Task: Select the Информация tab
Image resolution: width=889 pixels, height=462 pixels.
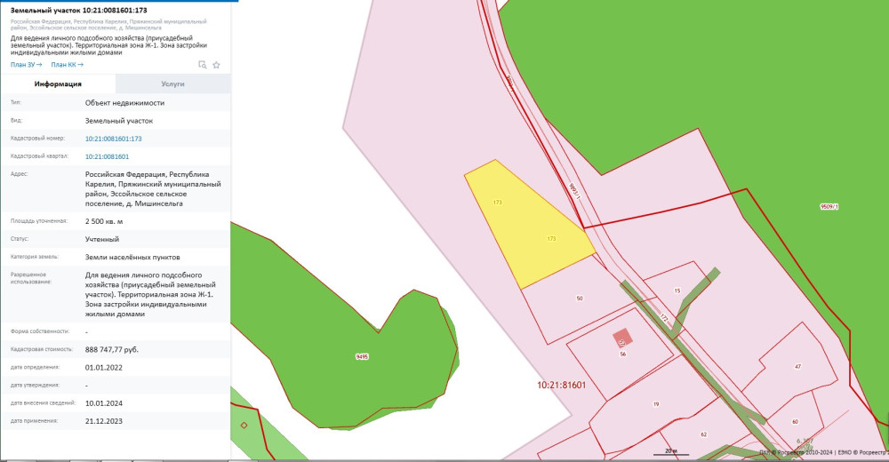Action: 58,84
